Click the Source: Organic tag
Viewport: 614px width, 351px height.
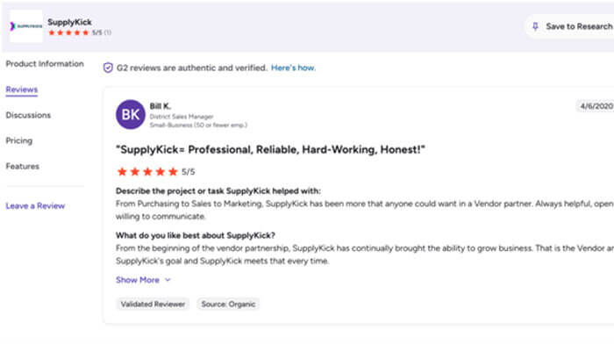pyautogui.click(x=228, y=304)
